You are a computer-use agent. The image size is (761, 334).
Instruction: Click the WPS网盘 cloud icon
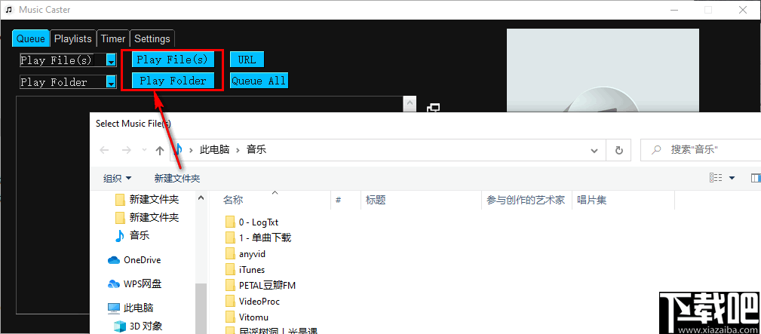tap(114, 284)
